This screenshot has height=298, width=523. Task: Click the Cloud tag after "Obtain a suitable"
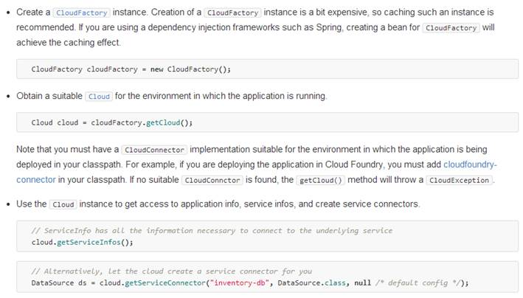click(x=98, y=97)
